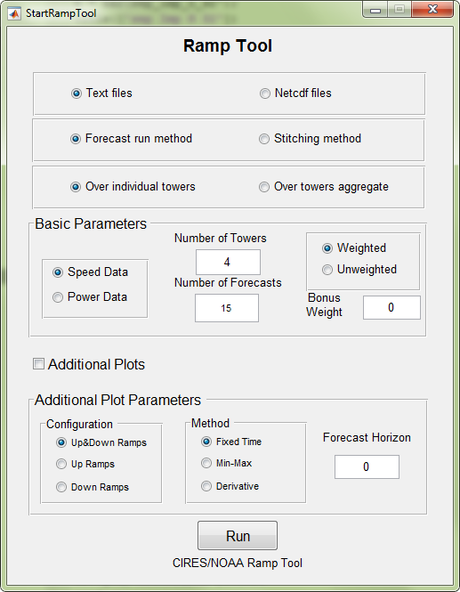Click the MATLAB icon in title bar
This screenshot has width=460, height=592.
14,13
